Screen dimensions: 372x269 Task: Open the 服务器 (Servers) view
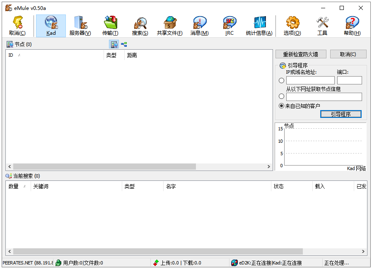pyautogui.click(x=80, y=25)
